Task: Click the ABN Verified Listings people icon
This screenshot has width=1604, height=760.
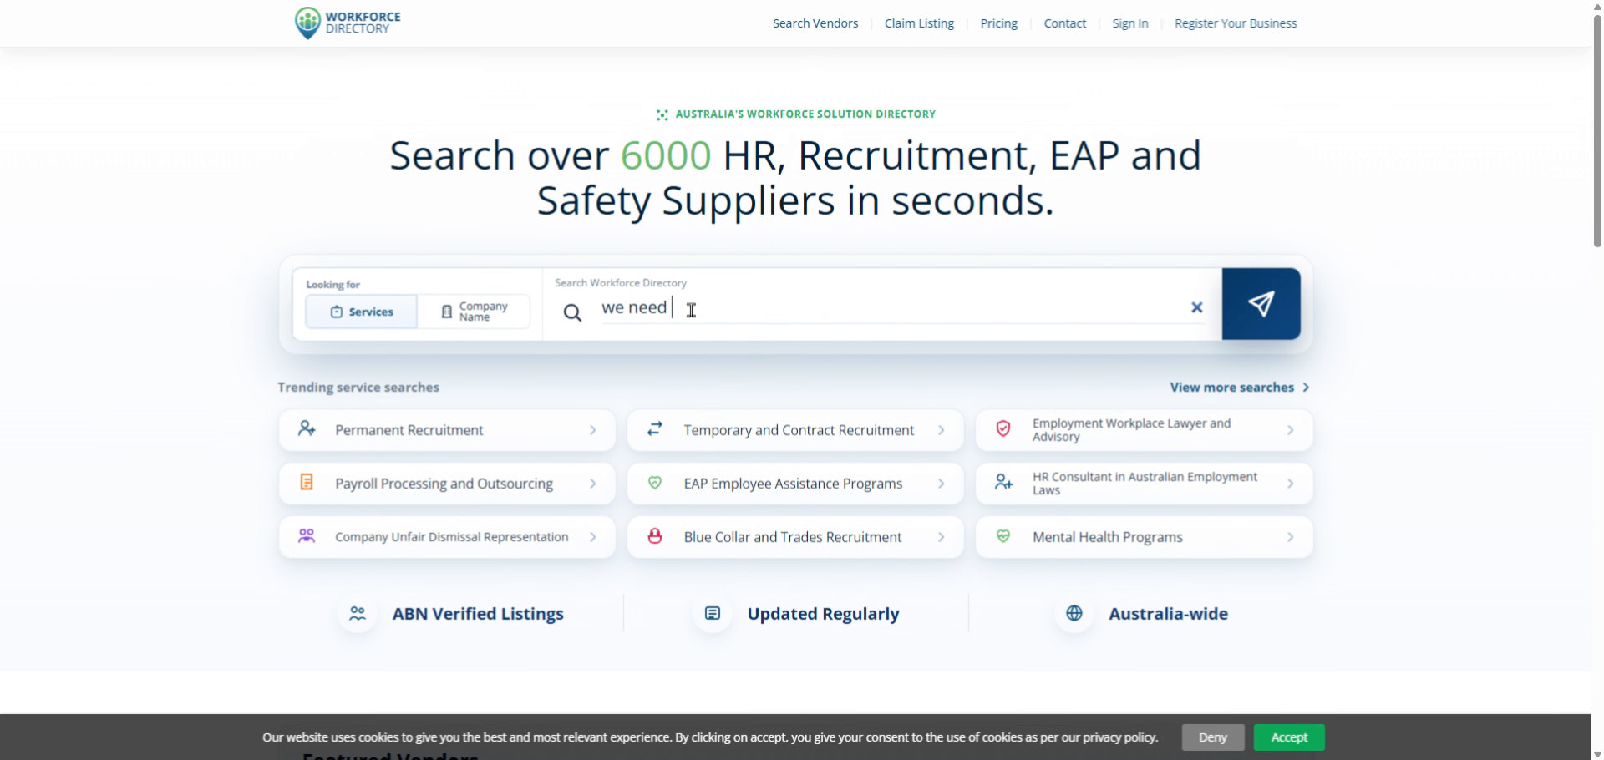Action: tap(358, 613)
